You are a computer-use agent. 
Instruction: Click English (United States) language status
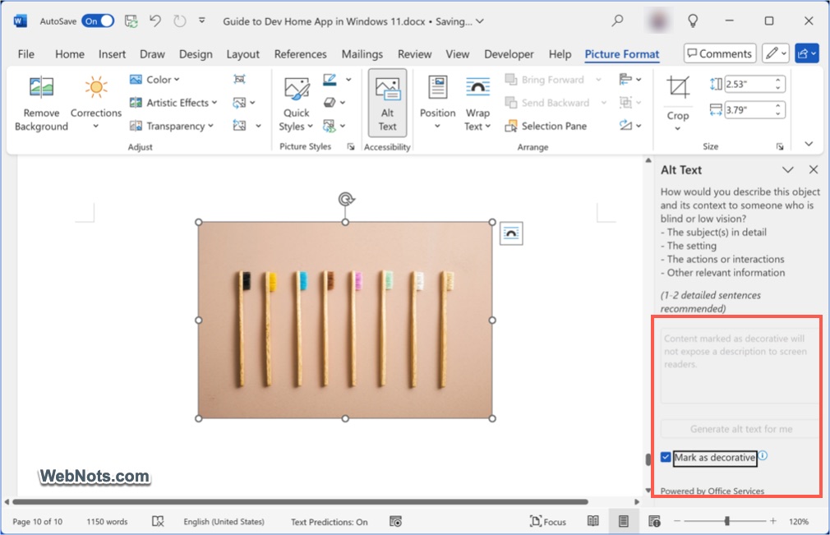click(x=224, y=522)
